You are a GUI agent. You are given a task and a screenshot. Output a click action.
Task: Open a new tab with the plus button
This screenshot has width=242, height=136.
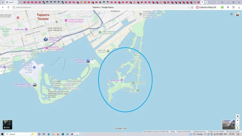[206, 2]
